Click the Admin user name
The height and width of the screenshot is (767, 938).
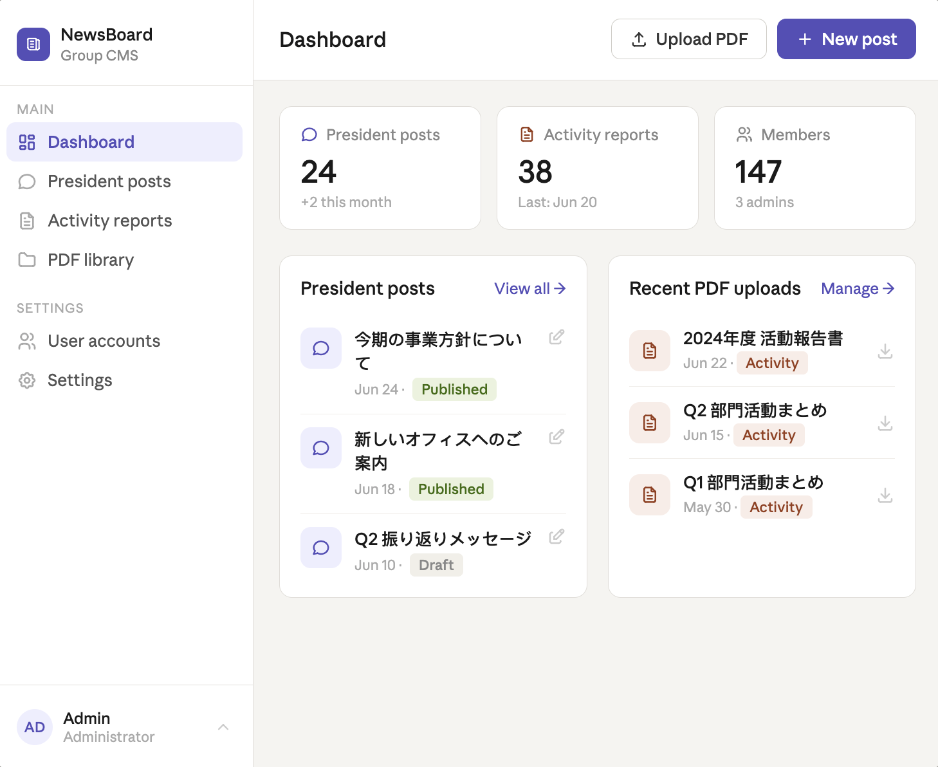point(87,718)
